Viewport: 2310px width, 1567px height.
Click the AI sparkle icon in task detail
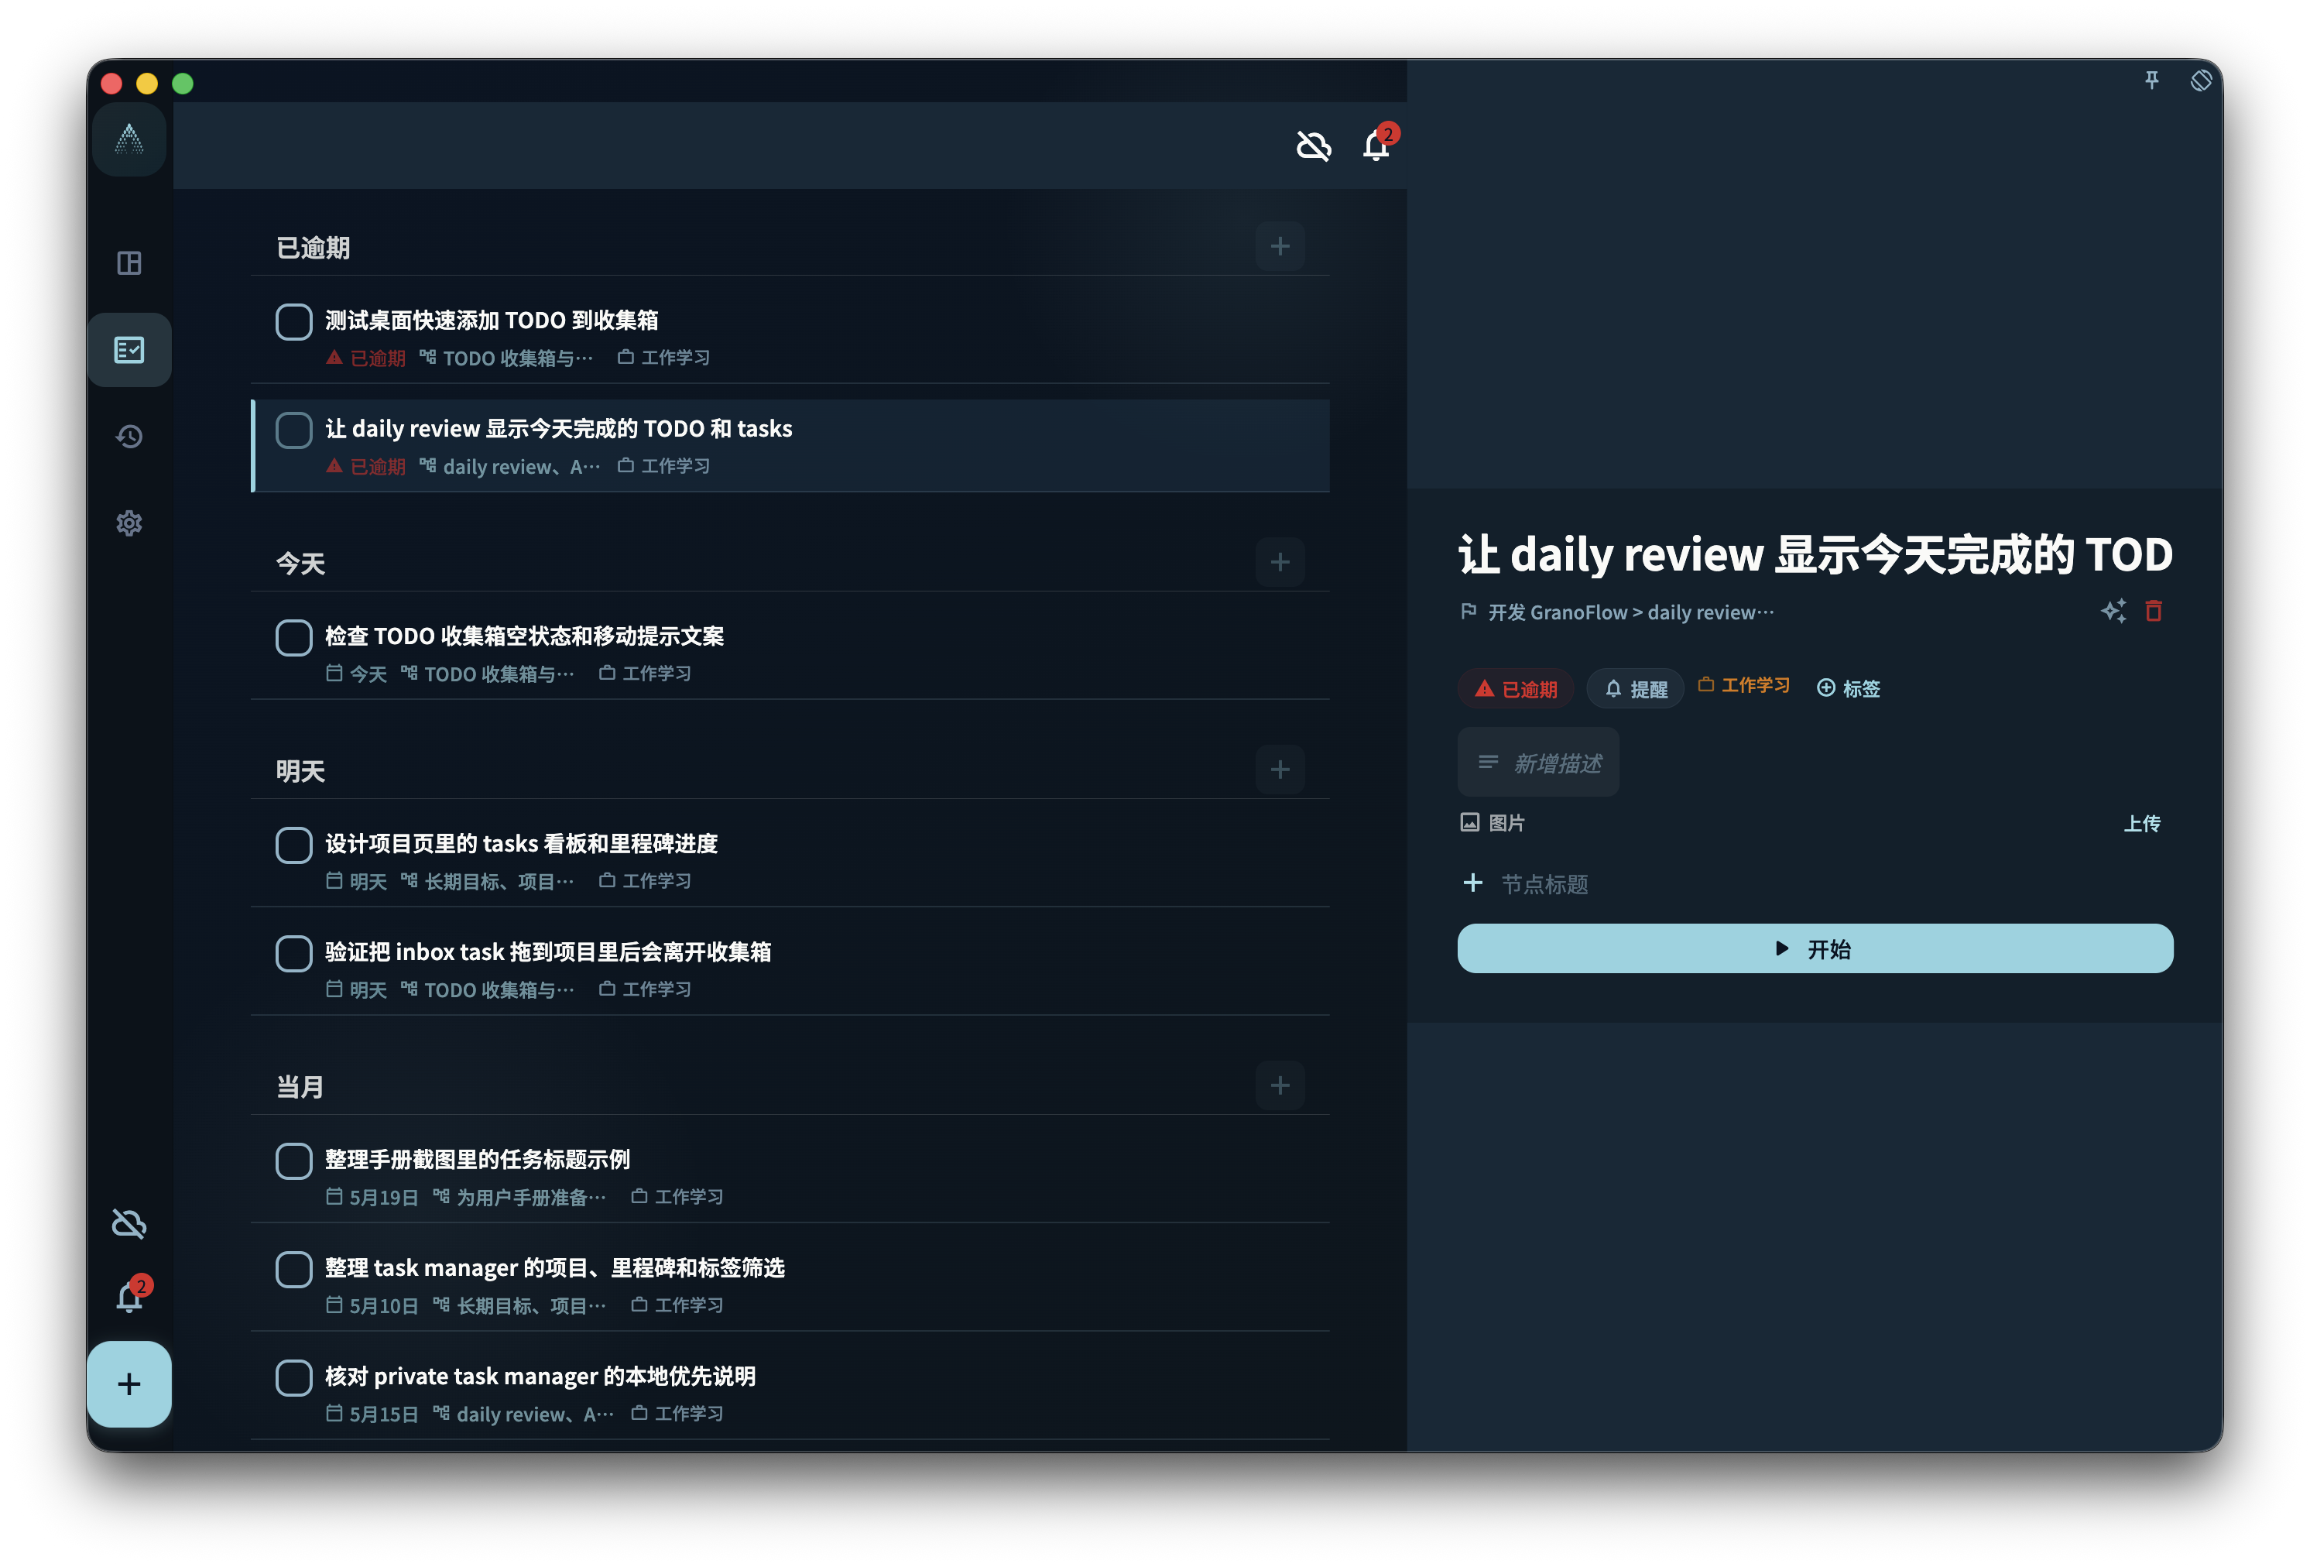coord(2113,611)
